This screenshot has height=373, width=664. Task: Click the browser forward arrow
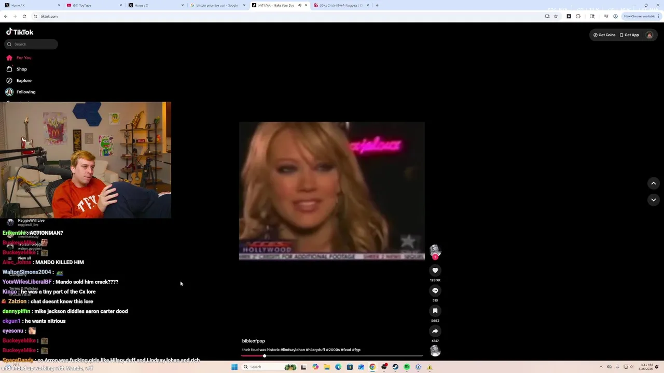point(15,16)
